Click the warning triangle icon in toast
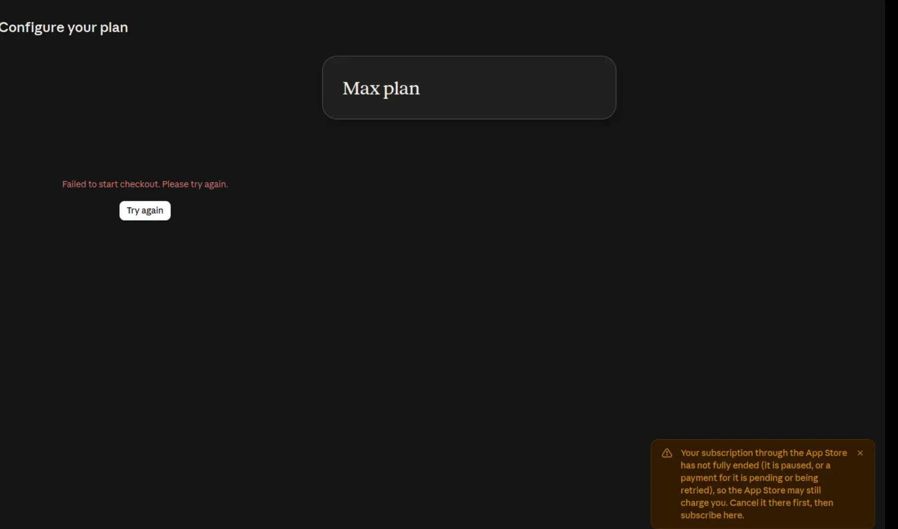Screen dimensions: 898x529 click(x=666, y=453)
